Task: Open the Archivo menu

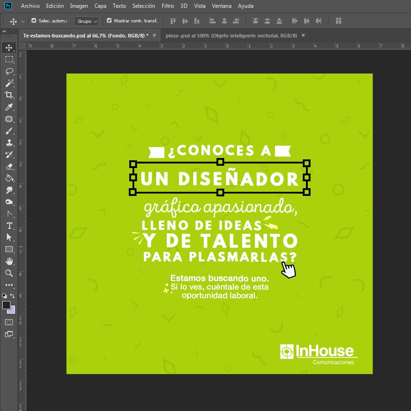Action: [30, 6]
